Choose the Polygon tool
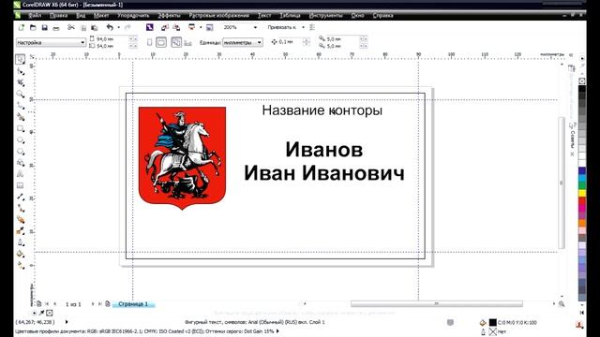Image resolution: width=600 pixels, height=337 pixels. pos(21,152)
